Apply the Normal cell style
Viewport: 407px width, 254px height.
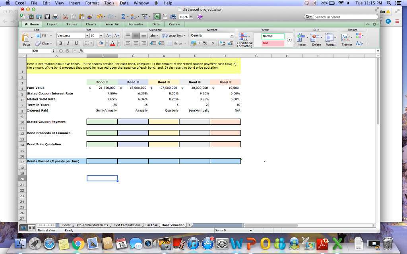pyautogui.click(x=273, y=36)
